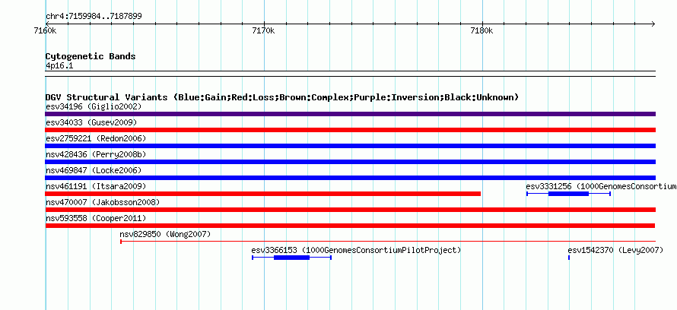
Task: Click the DGV Structural Variants track title
Action: pos(282,97)
